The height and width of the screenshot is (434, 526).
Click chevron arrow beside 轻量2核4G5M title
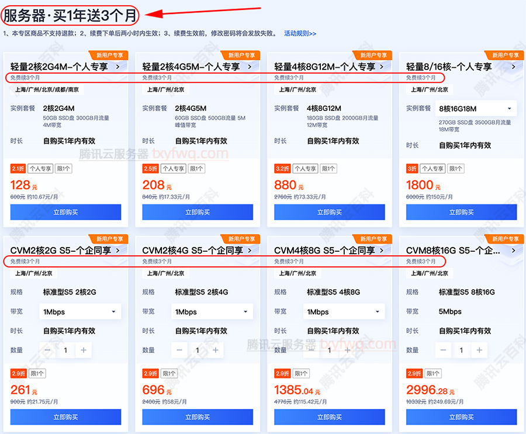point(250,67)
